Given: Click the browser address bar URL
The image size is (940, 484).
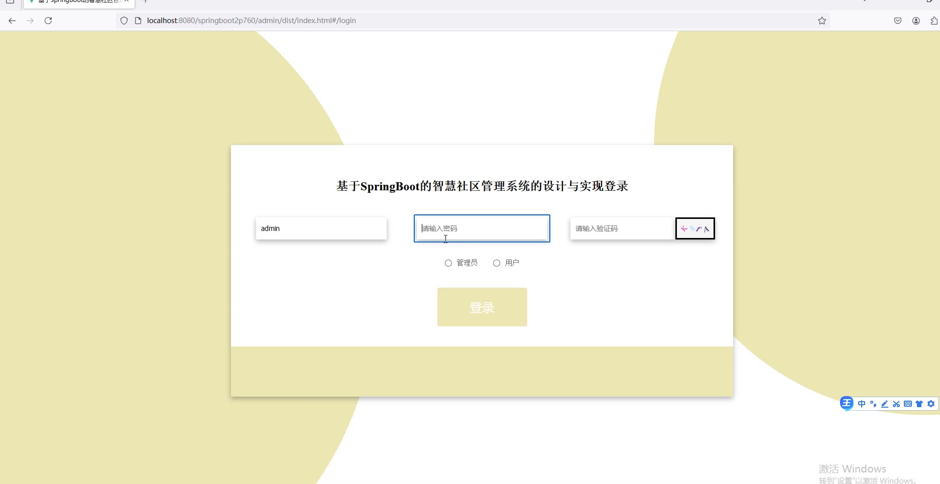Looking at the screenshot, I should click(251, 21).
